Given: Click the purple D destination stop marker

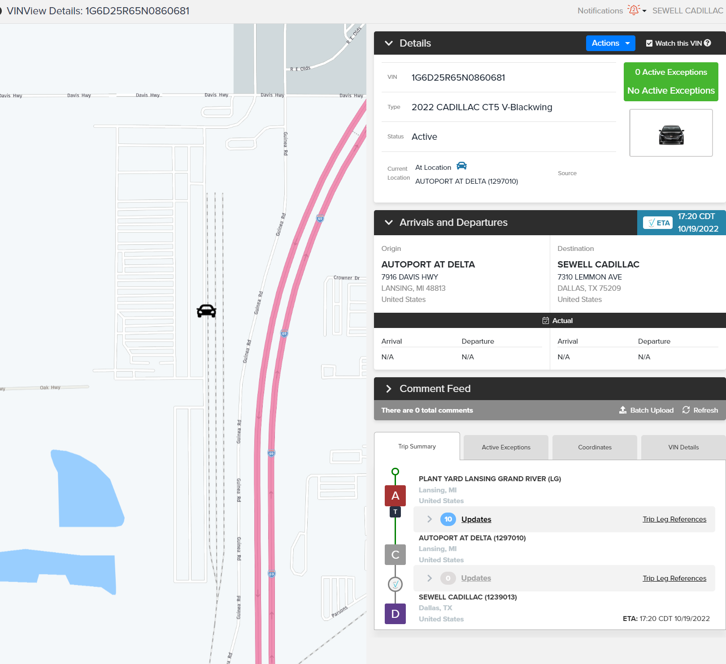Looking at the screenshot, I should click(x=395, y=614).
